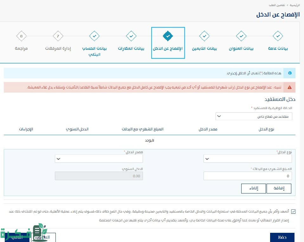Image resolution: width=304 pixels, height=242 pixels.
Task: Go to بيانات العقارات step label
Action: pyautogui.click(x=131, y=49)
